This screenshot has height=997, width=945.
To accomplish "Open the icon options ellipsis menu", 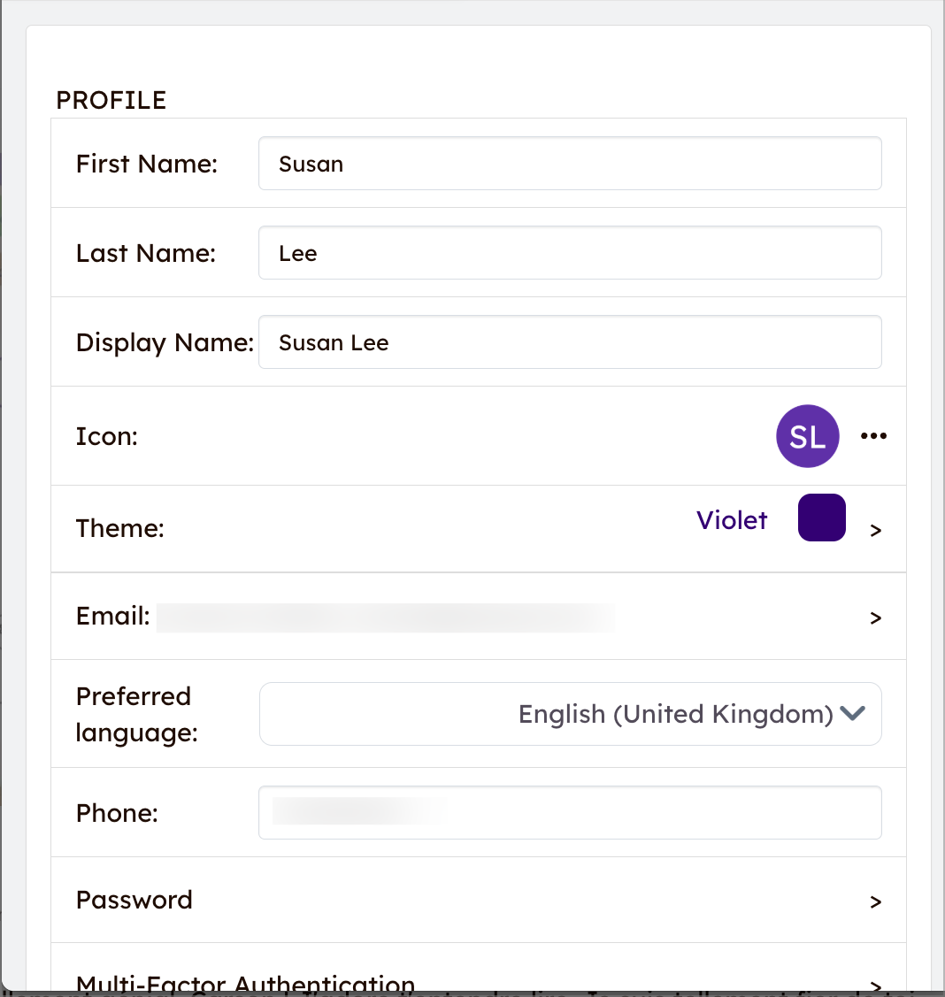I will (x=873, y=436).
